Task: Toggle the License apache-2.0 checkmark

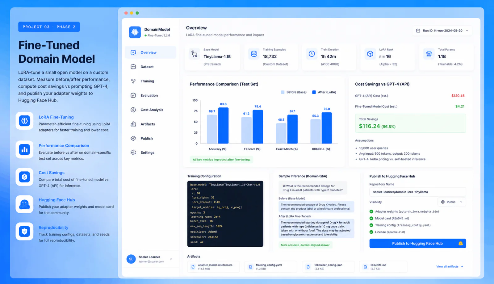Action: coord(371,232)
